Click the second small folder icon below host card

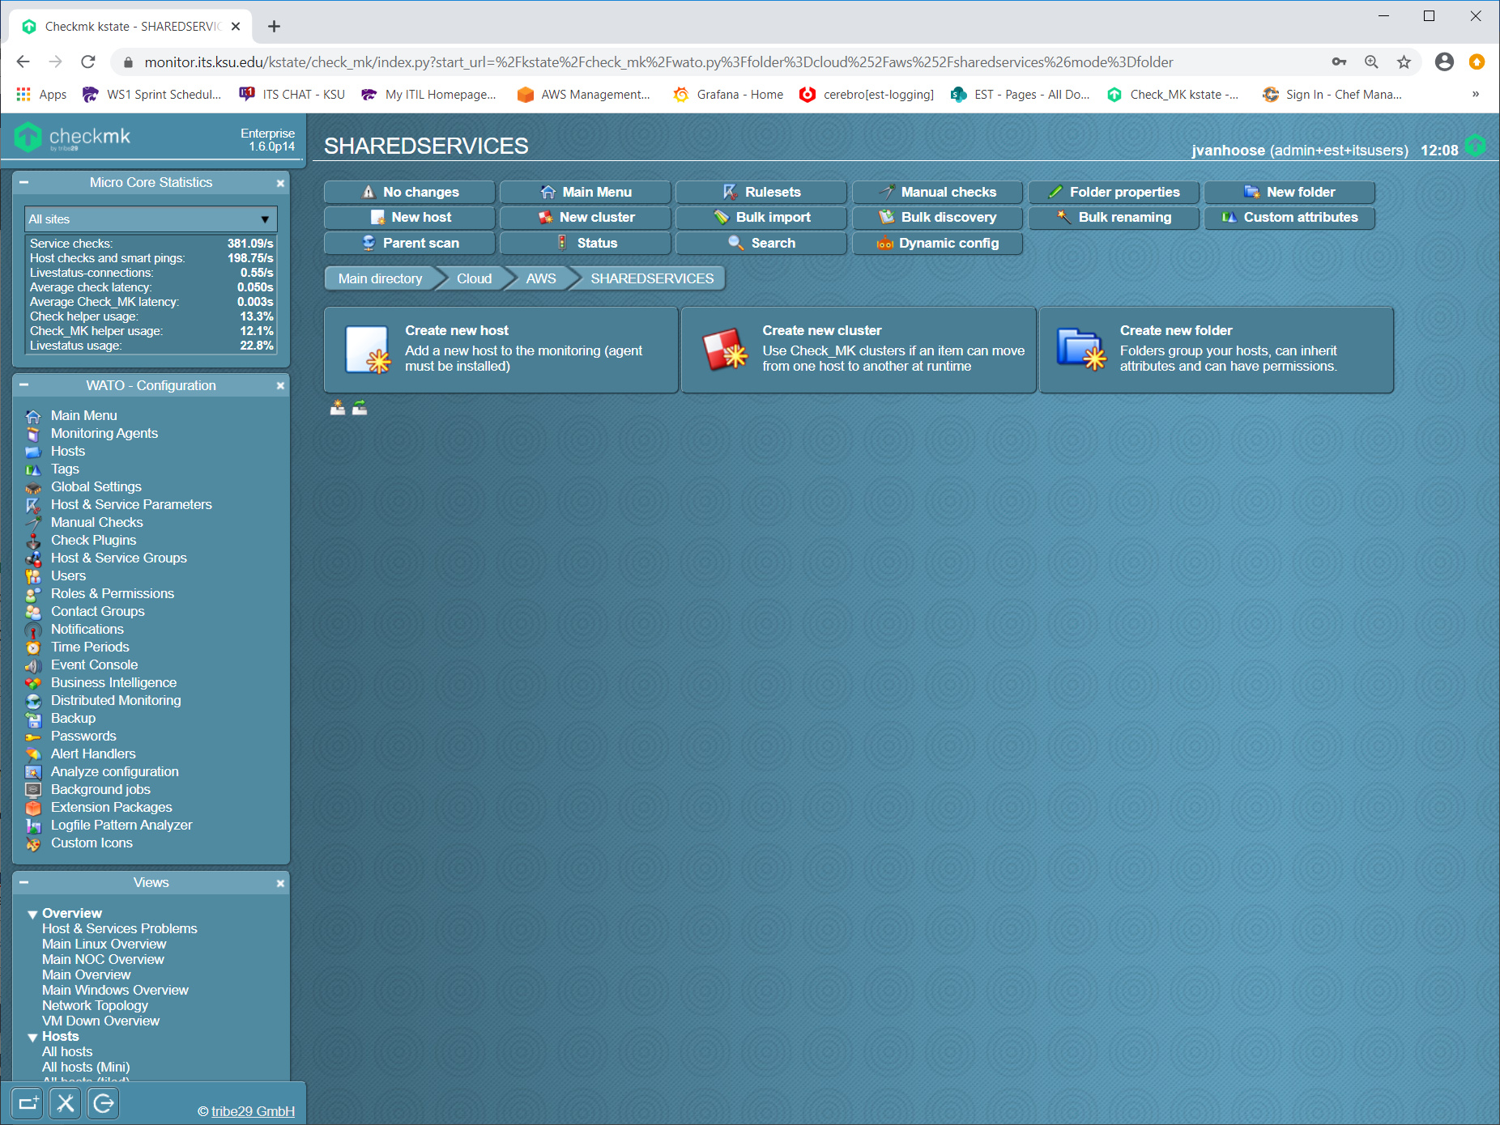[360, 408]
